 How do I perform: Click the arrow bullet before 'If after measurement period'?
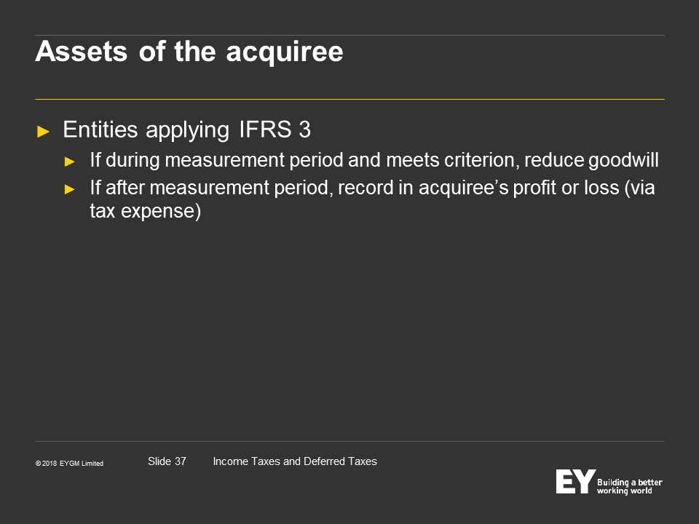point(70,189)
